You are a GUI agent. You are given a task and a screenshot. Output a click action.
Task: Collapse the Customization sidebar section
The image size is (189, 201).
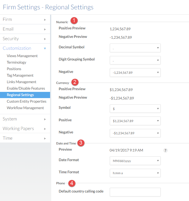(25, 48)
